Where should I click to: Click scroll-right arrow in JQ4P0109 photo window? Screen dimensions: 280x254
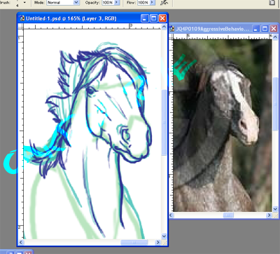tap(269, 215)
